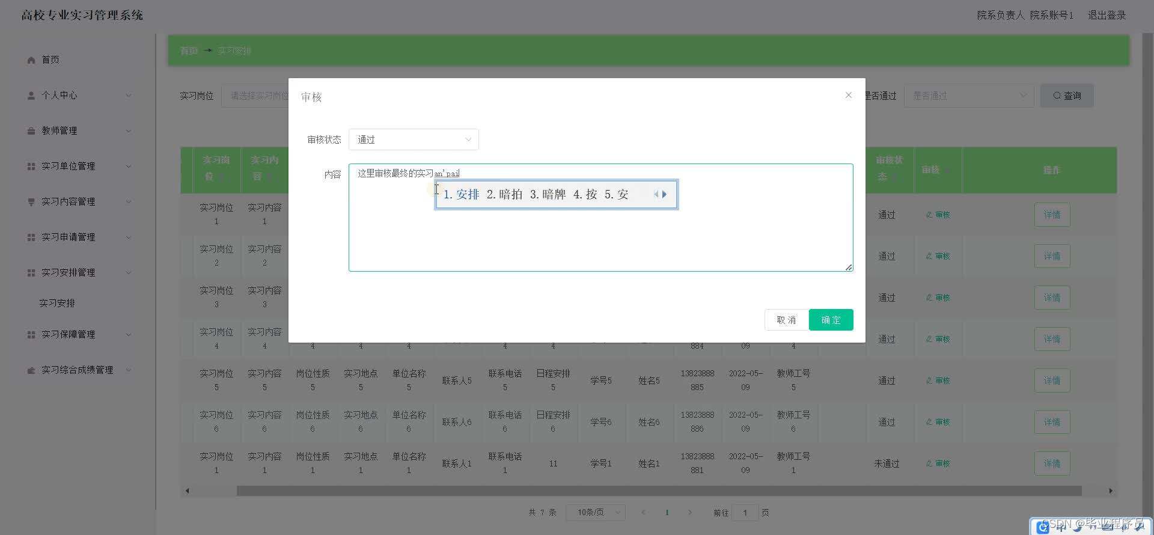
Task: Close the 审核 dialog with the X
Action: tap(848, 95)
